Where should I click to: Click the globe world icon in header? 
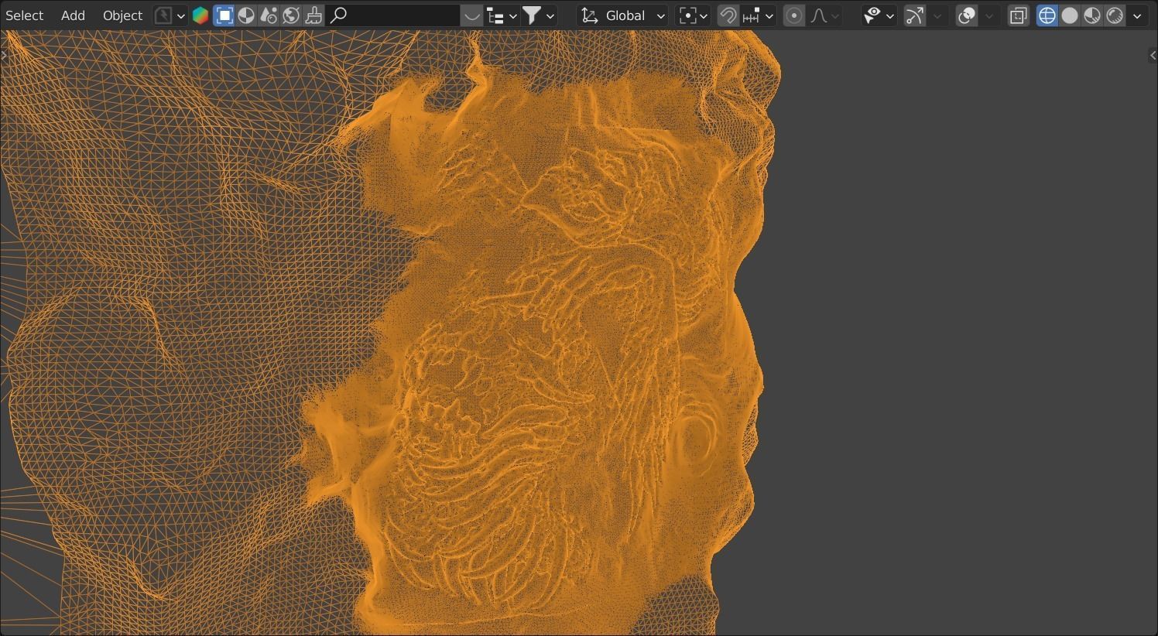point(291,15)
